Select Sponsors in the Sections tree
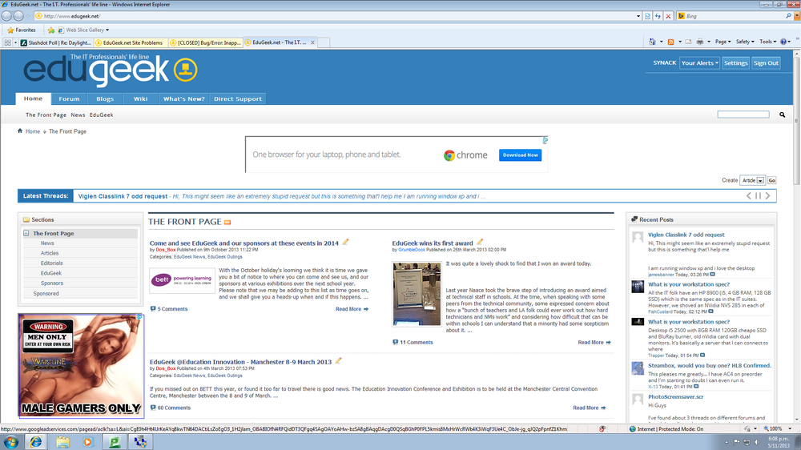The image size is (801, 450). coord(51,283)
